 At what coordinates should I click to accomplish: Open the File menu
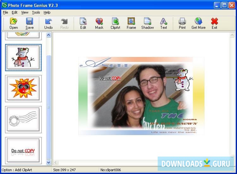pos(5,12)
